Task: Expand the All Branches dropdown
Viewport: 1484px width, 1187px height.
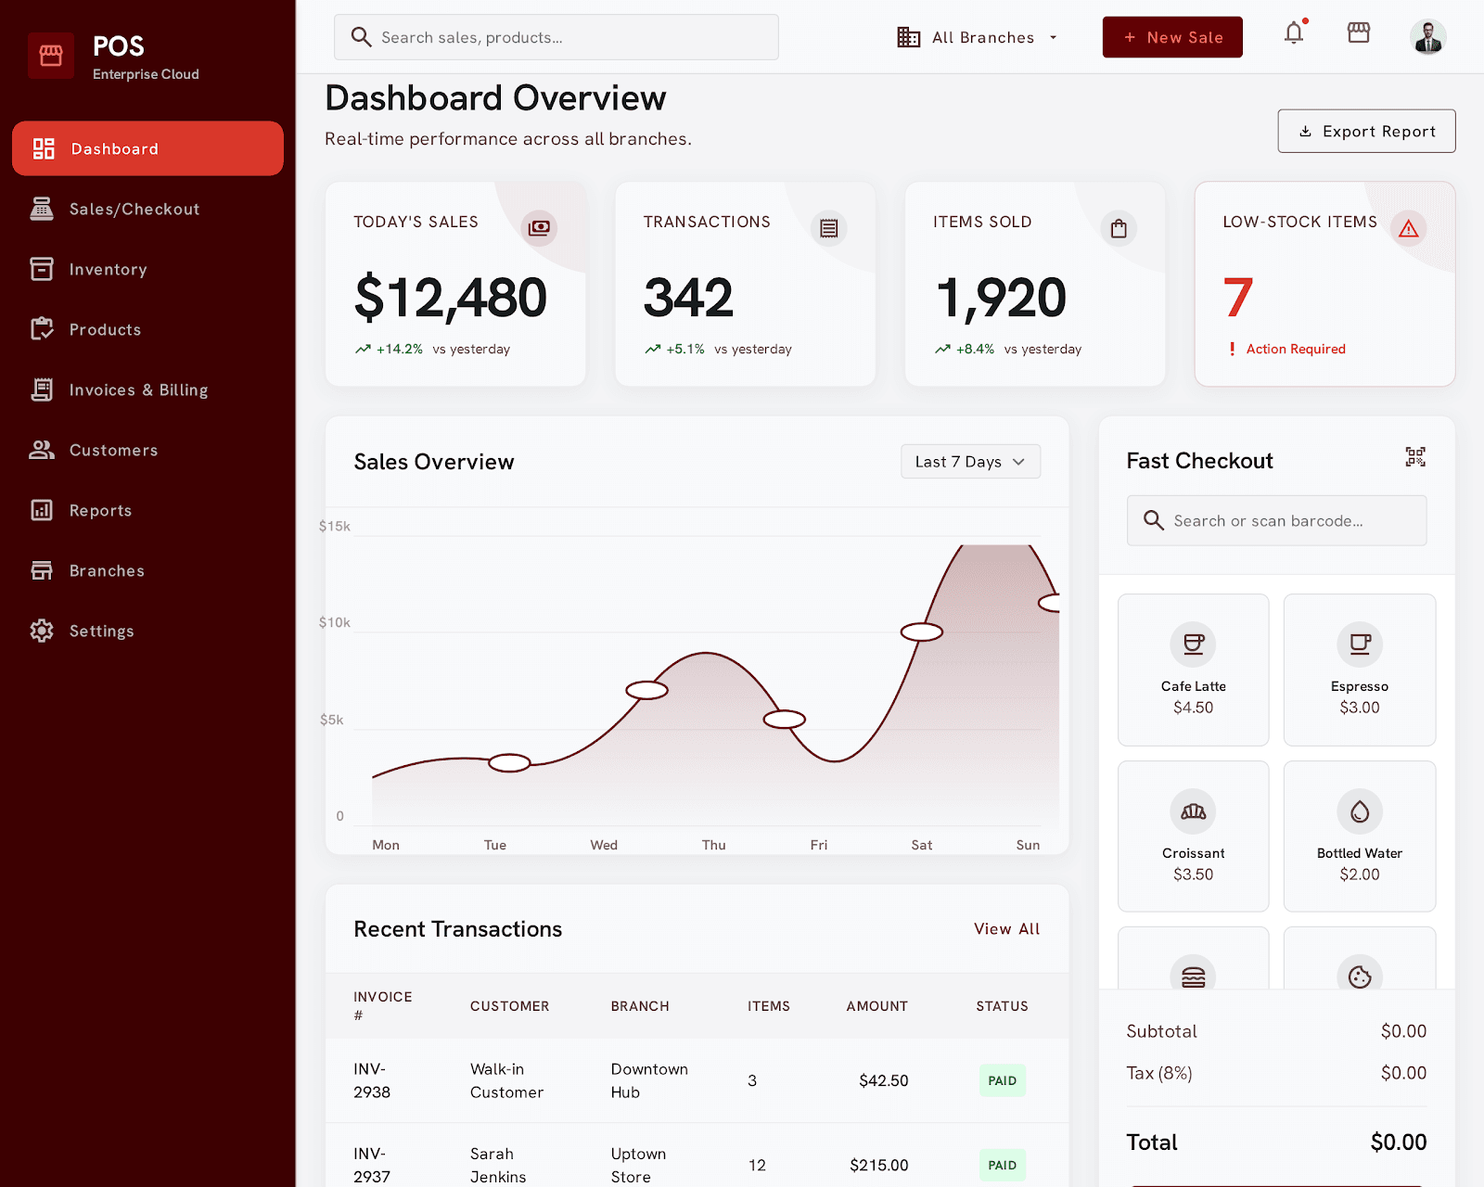Action: (x=978, y=37)
